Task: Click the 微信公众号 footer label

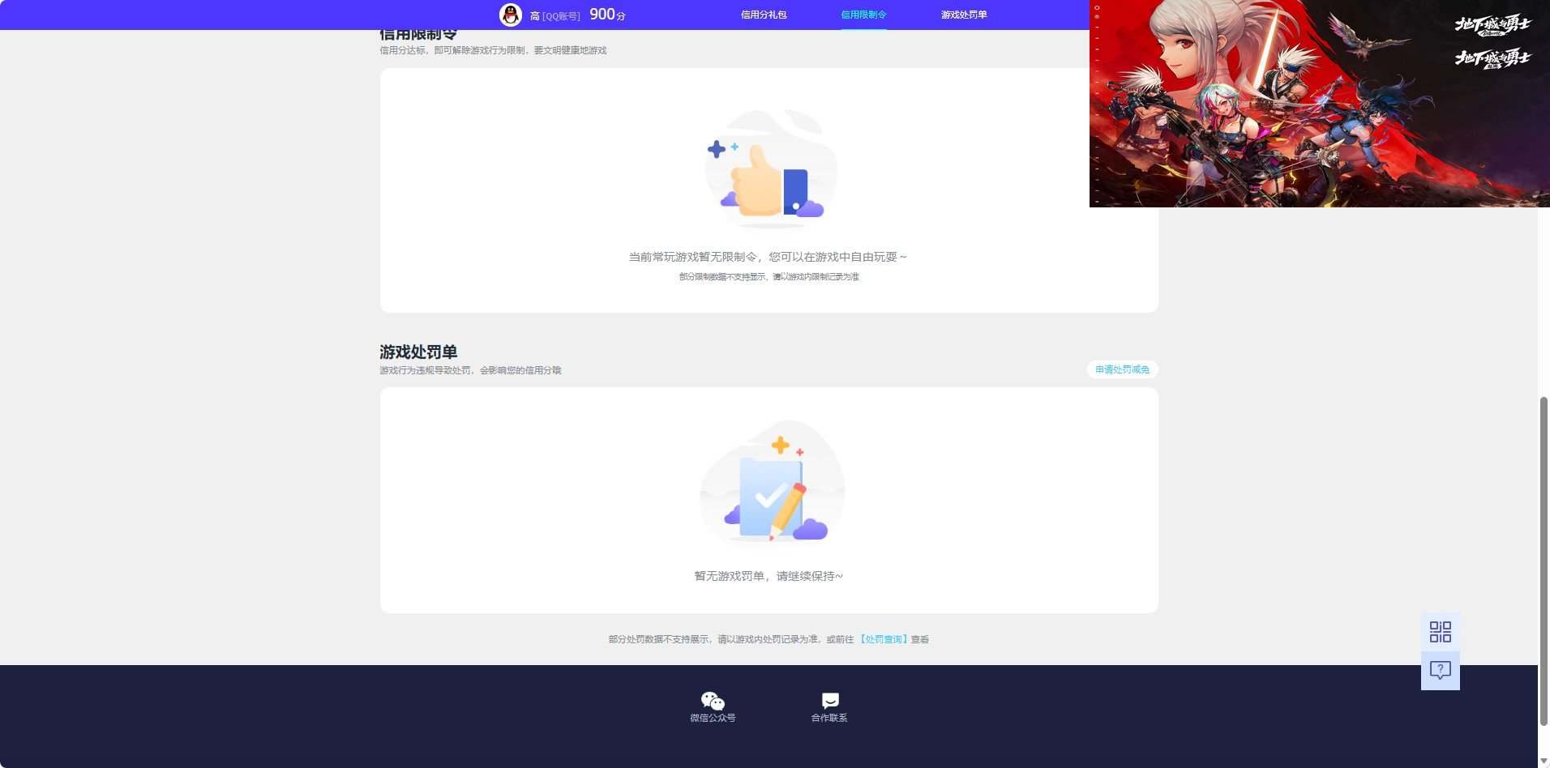Action: pyautogui.click(x=713, y=718)
